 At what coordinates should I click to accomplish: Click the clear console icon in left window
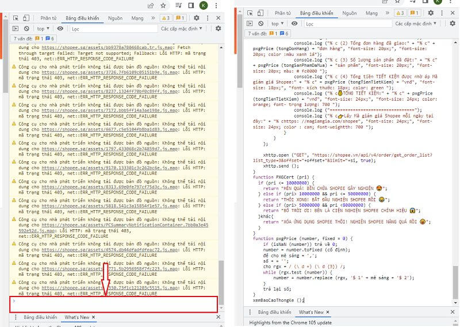click(26, 29)
